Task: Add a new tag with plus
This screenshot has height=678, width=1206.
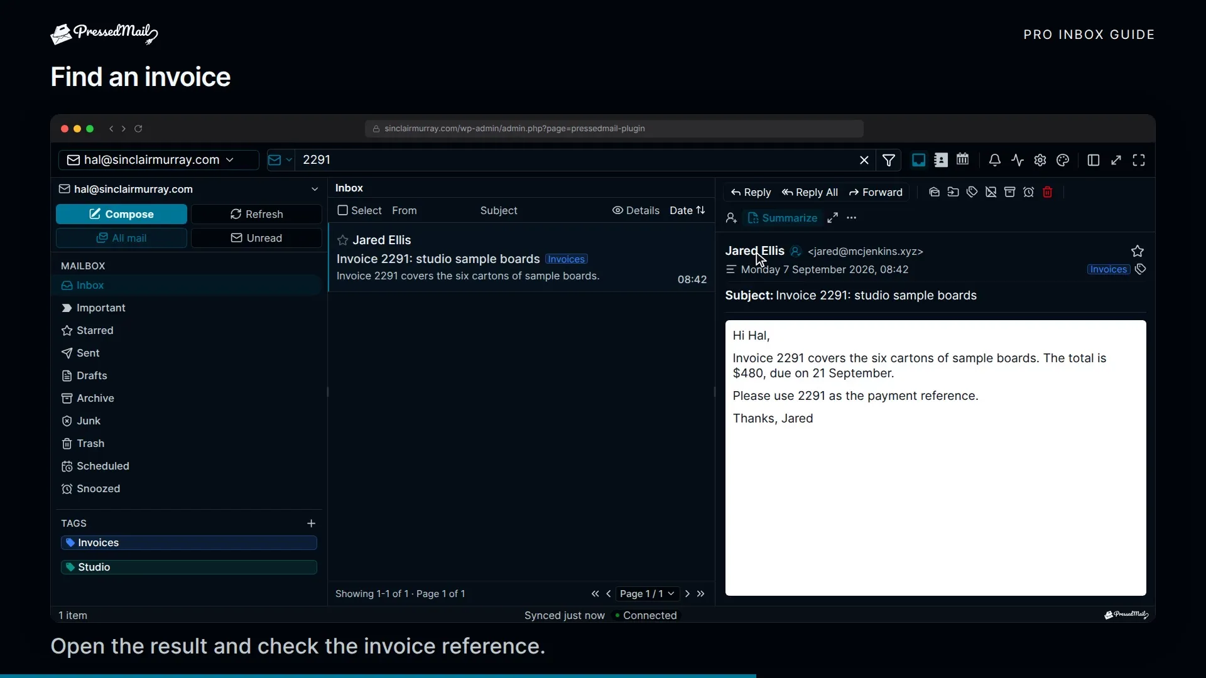Action: pos(311,523)
